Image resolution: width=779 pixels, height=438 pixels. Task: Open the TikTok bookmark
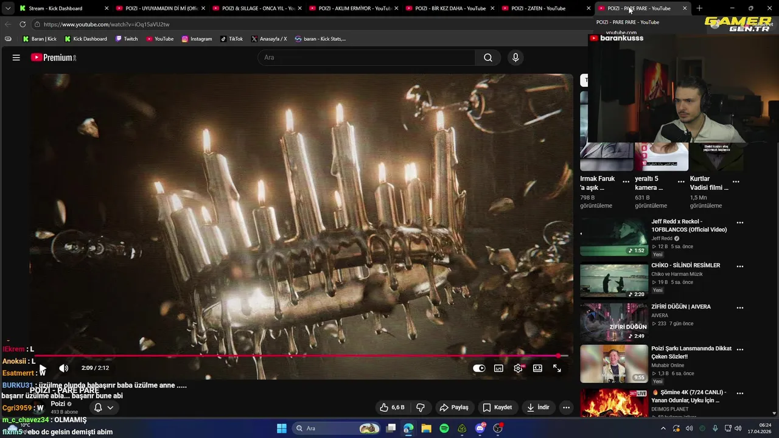point(231,39)
